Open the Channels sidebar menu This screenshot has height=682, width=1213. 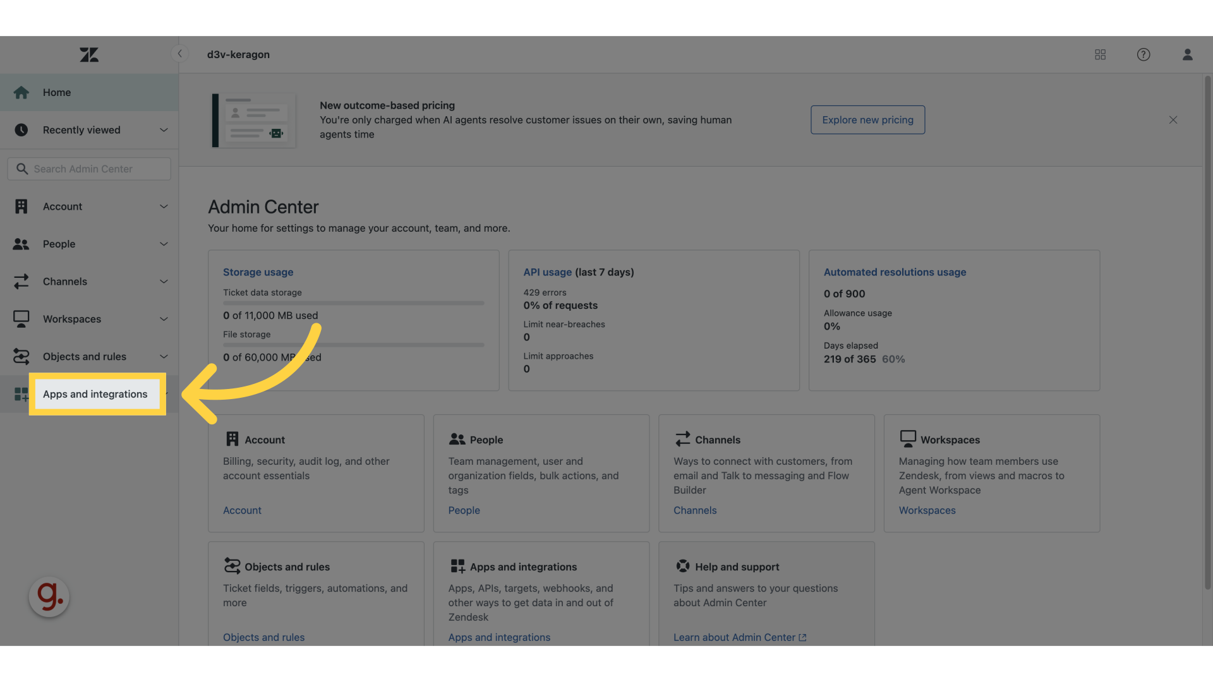click(89, 282)
